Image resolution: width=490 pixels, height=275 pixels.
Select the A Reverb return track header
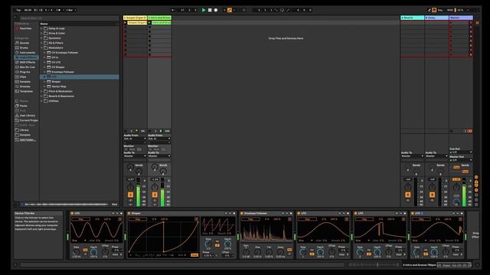[x=412, y=18]
